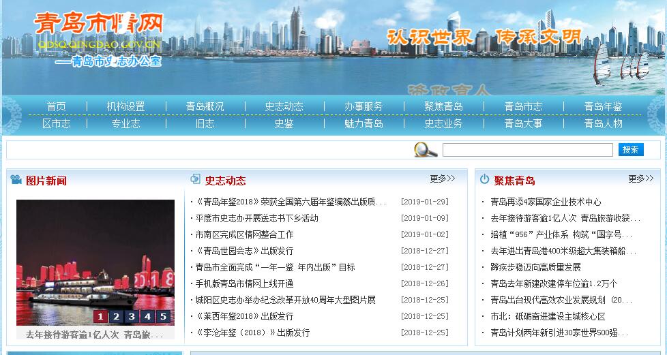The image size is (667, 355).
Task: Open the 青岛大事 menu item
Action: click(523, 124)
